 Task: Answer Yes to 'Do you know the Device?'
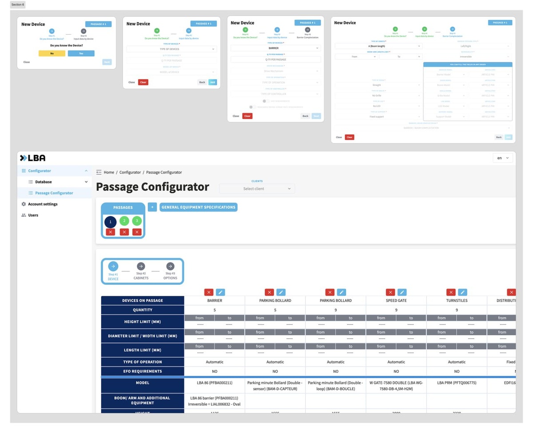pos(81,53)
